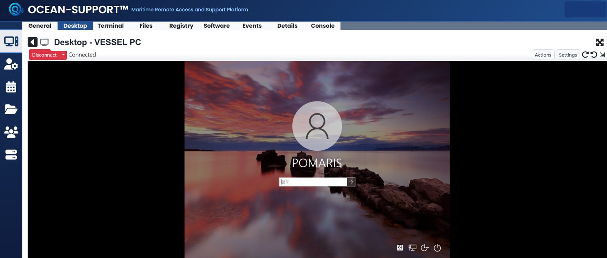Image resolution: width=607 pixels, height=258 pixels.
Task: Open the calendar events sidebar icon
Action: pyautogui.click(x=11, y=87)
